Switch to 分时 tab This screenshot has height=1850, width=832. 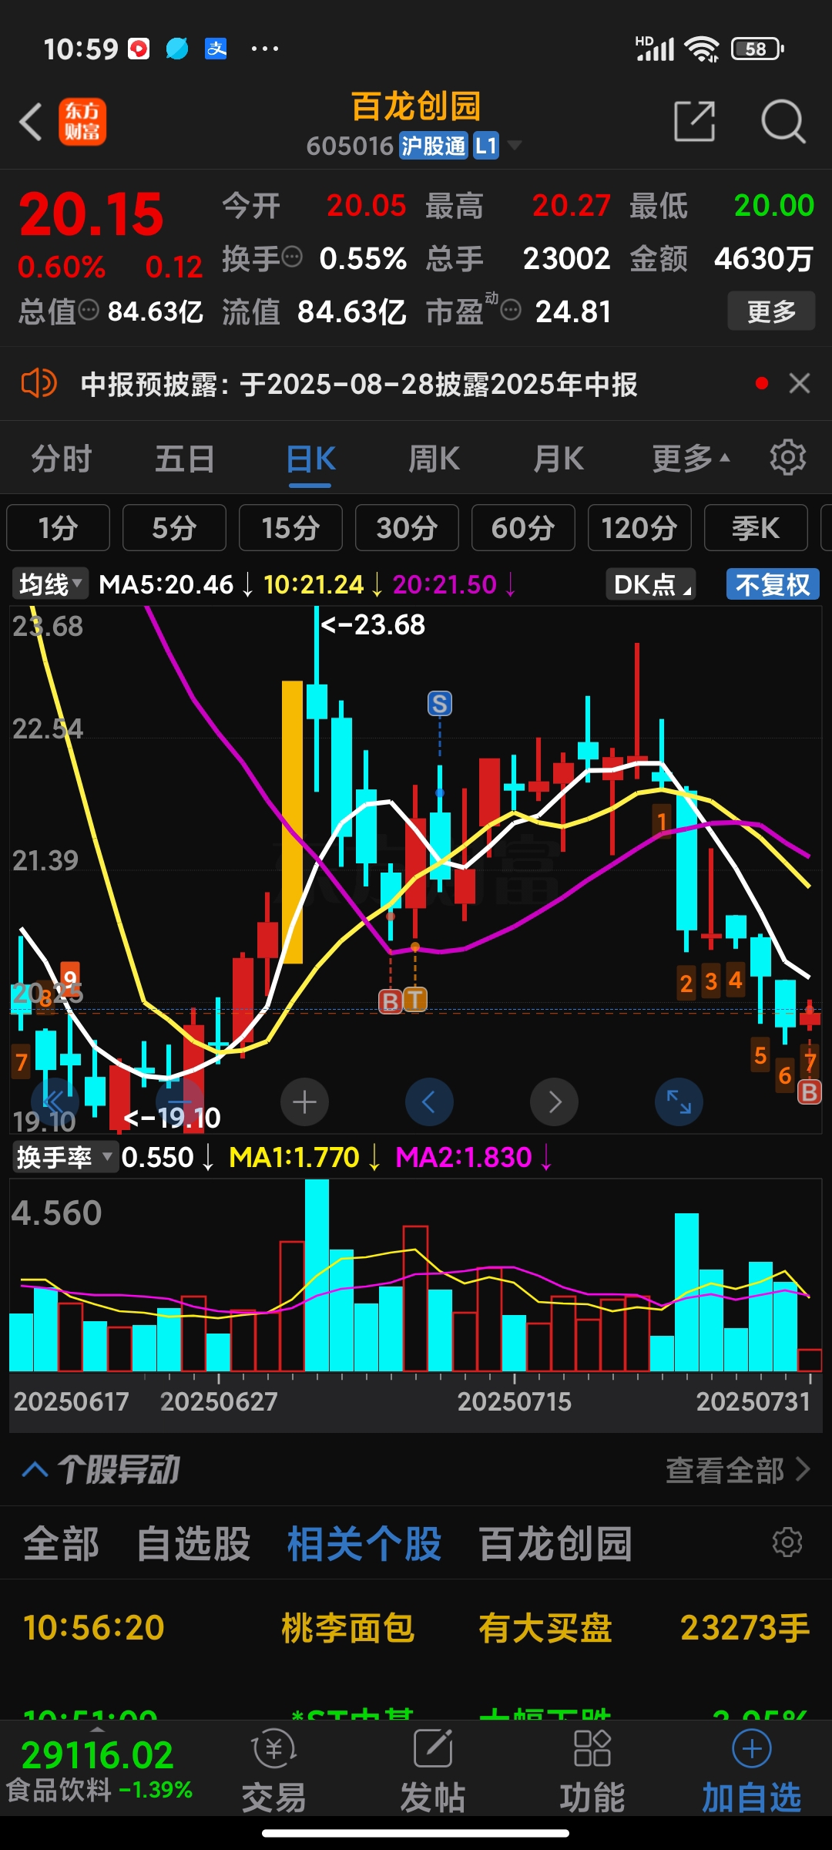62,459
